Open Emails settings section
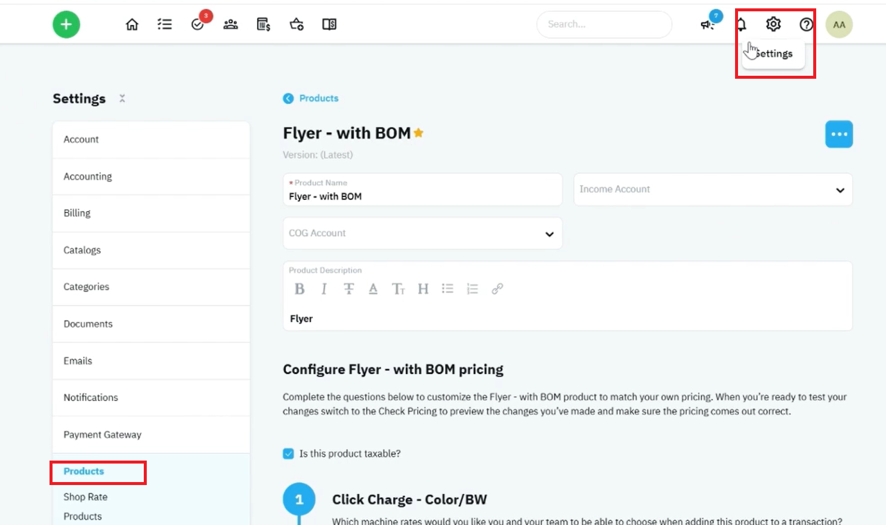The height and width of the screenshot is (525, 886). pos(151,361)
